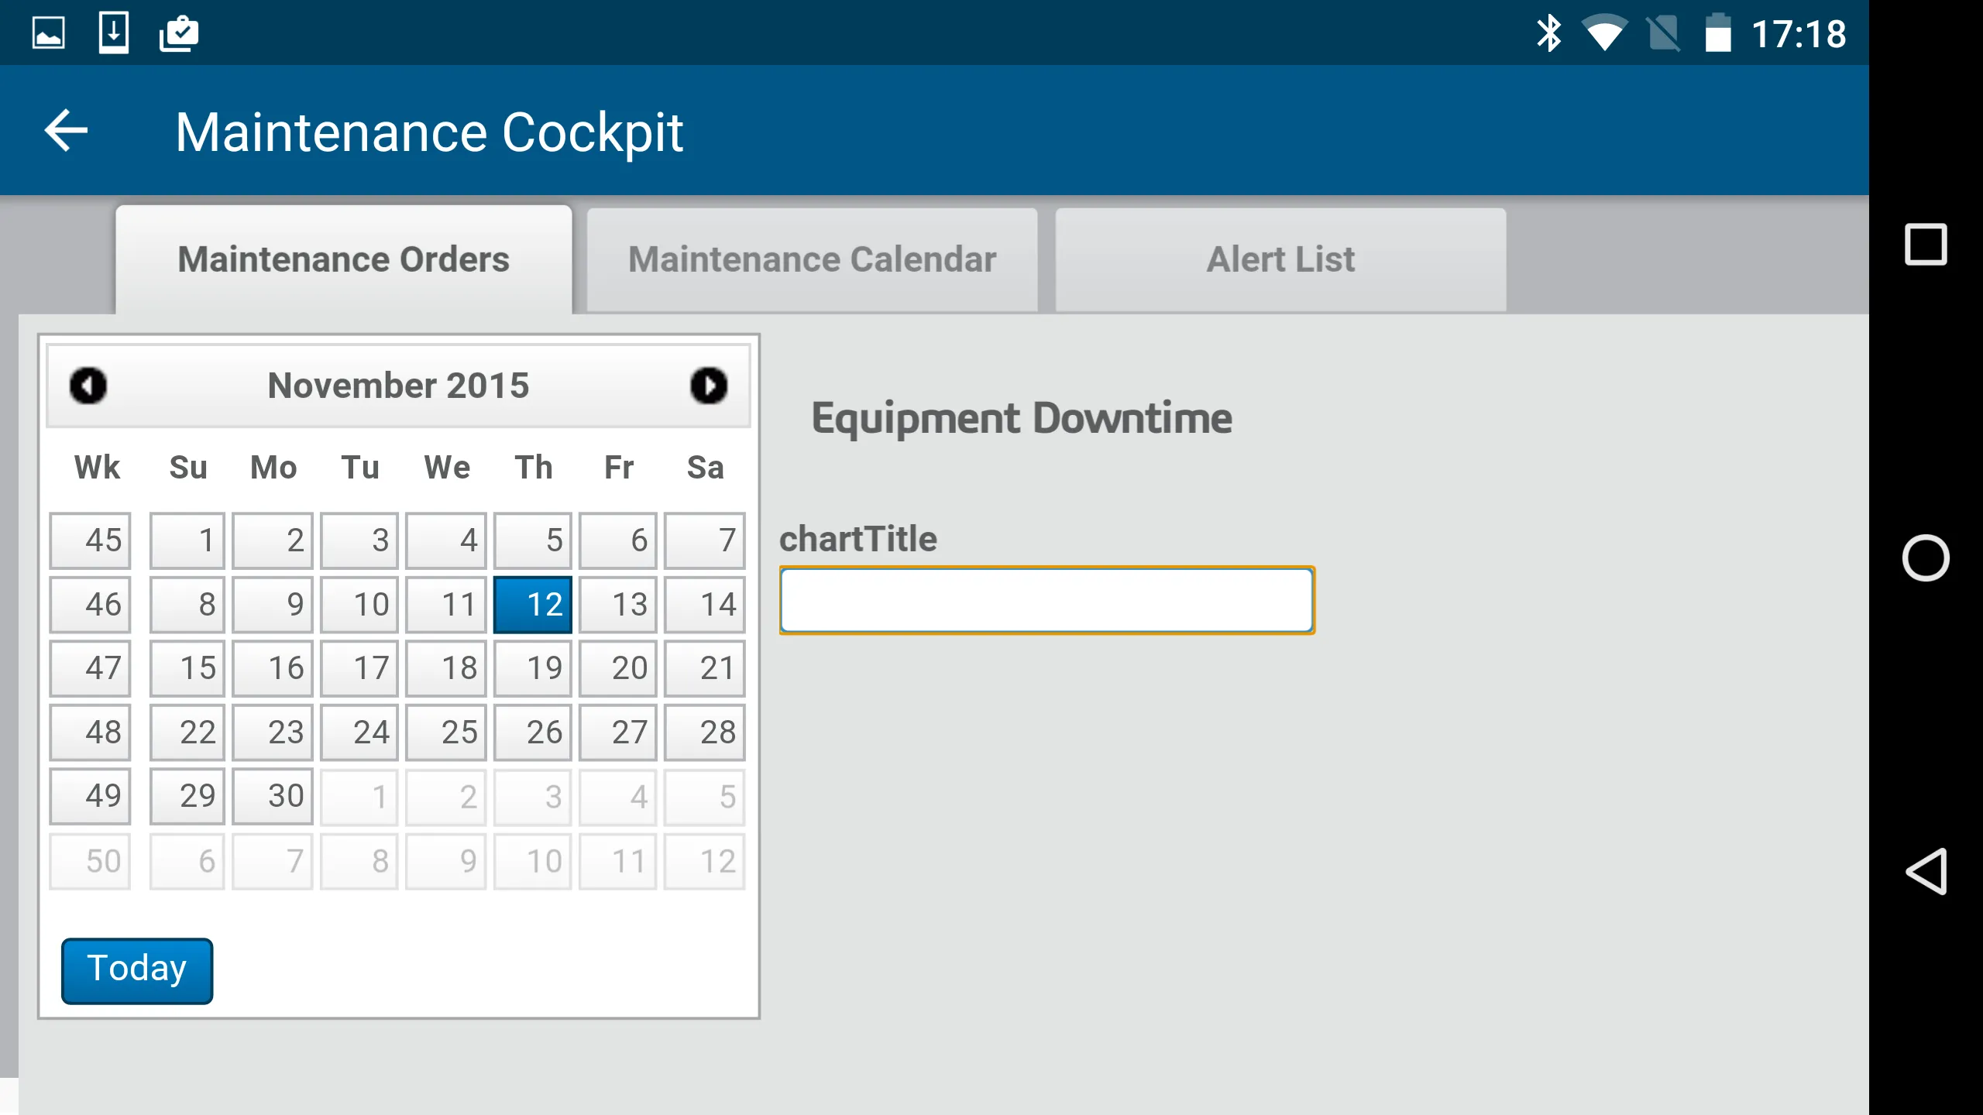Select November 28 in calendar
This screenshot has height=1115, width=1983.
[x=705, y=732]
